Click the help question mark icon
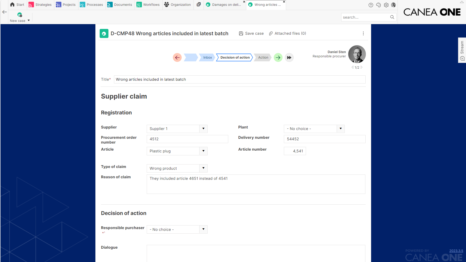 click(x=371, y=5)
